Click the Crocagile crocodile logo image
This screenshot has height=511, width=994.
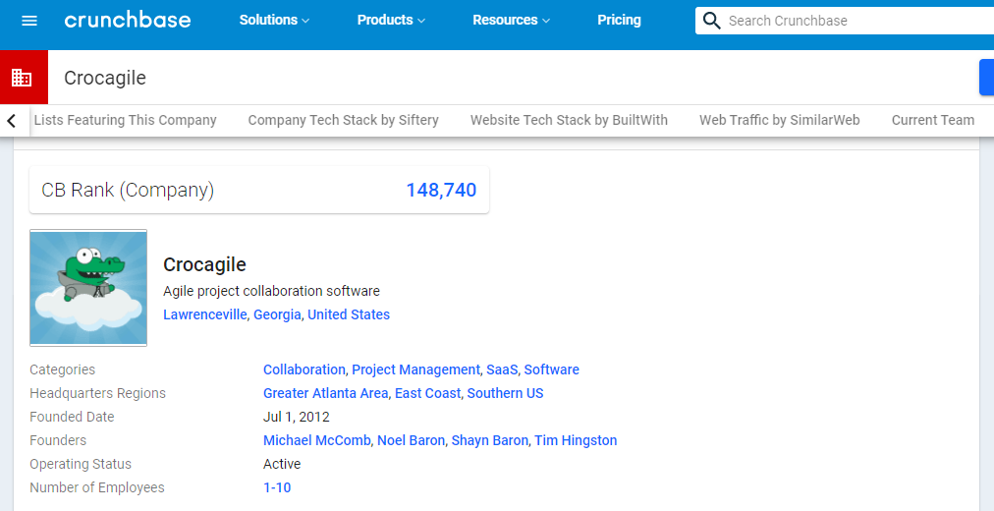88,288
